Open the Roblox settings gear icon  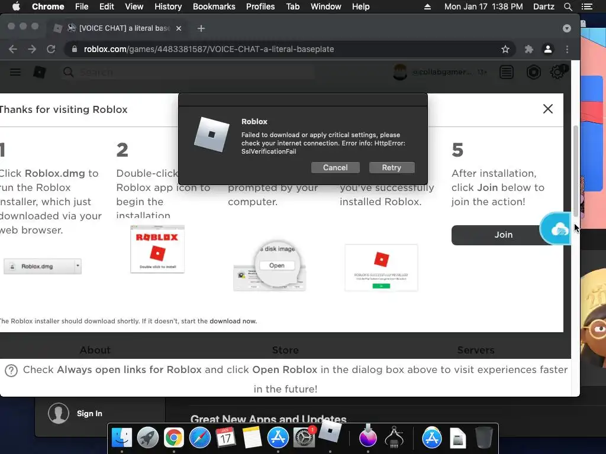click(557, 72)
